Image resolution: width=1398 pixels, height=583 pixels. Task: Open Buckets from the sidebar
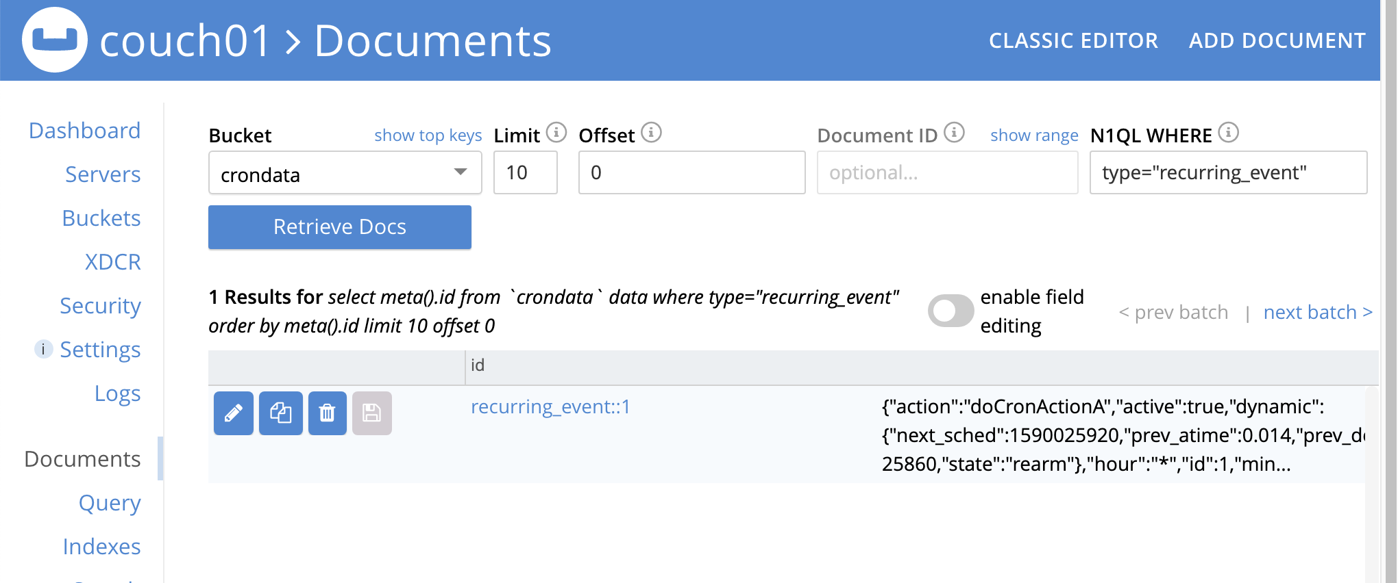point(101,218)
